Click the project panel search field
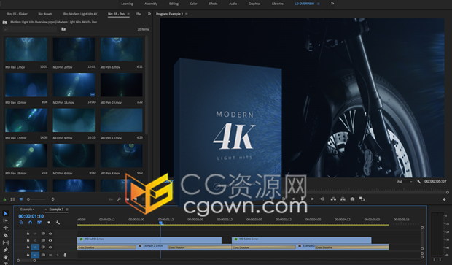Viewport: 452px width, 265px height. pos(31,29)
